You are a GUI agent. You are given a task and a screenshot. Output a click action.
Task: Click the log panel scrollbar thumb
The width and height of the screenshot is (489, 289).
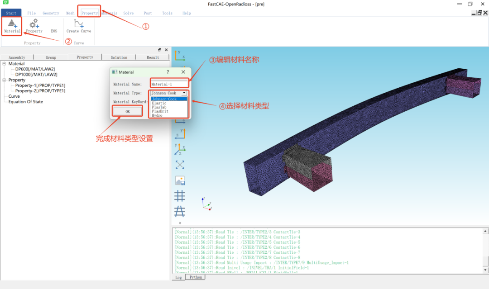click(x=485, y=261)
